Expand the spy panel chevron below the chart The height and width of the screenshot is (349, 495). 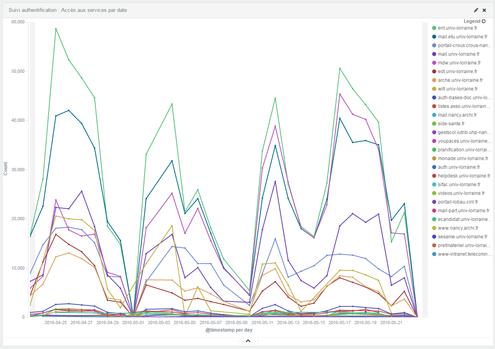coord(248,341)
